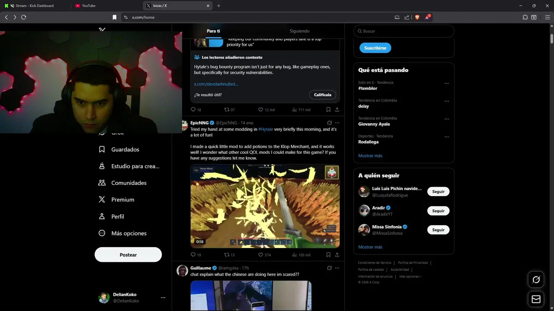The width and height of the screenshot is (554, 311).
Task: Follow Missa Sinfonia
Action: pos(438,230)
